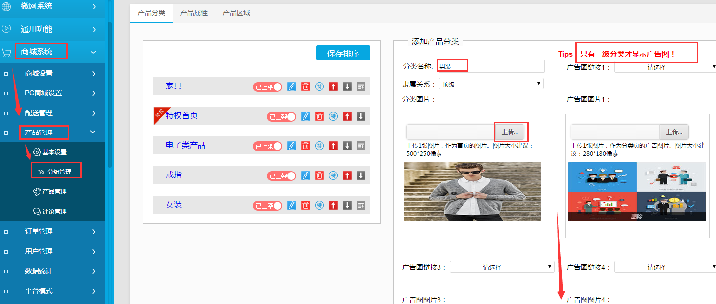Click the 保存排序 button
The width and height of the screenshot is (716, 304).
point(343,53)
